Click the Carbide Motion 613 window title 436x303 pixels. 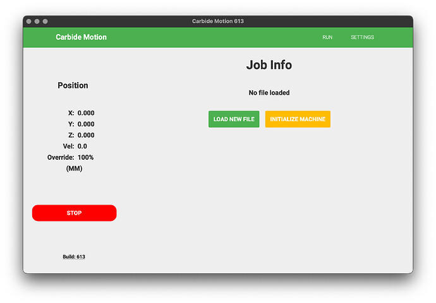[218, 21]
